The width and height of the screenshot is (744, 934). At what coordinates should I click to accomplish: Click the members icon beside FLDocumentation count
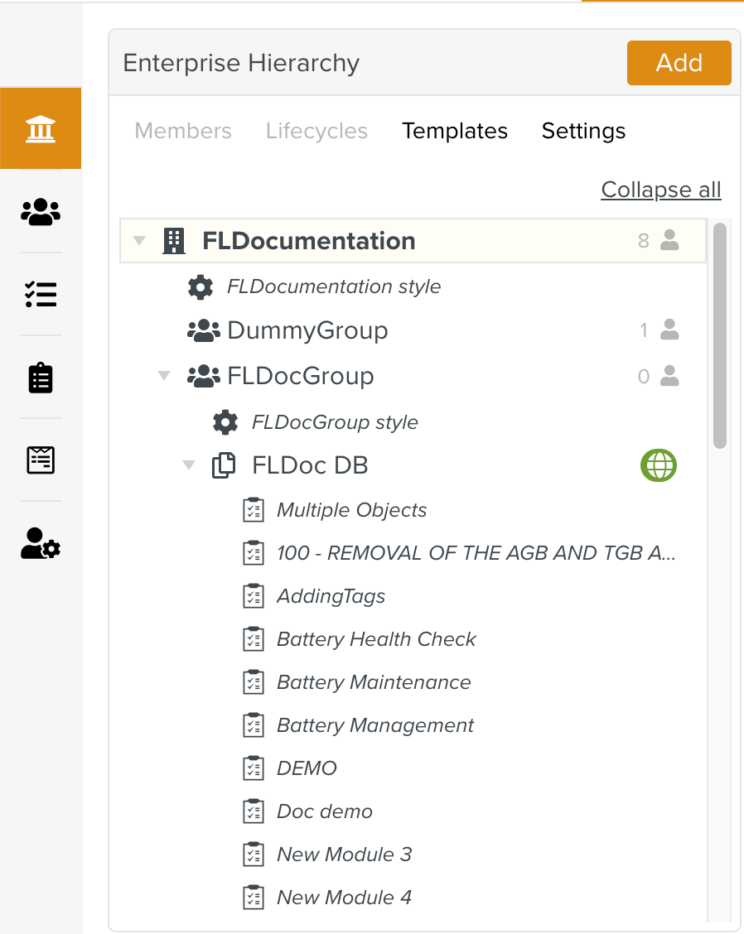tap(669, 241)
